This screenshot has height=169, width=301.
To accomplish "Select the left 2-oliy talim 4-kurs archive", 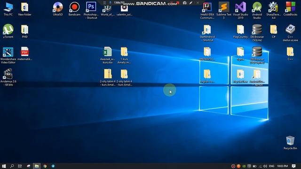I will point(108,77).
